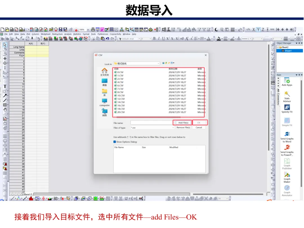Select the 0.CSV file in list
The image size is (304, 228).
(x=120, y=72)
